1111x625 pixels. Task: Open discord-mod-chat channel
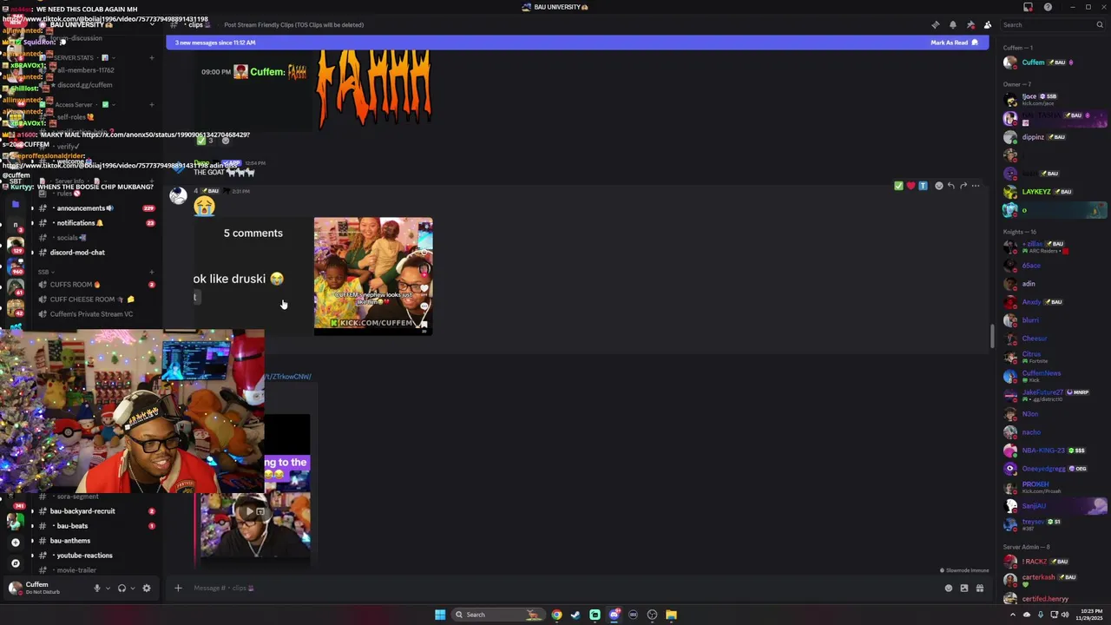click(x=77, y=253)
